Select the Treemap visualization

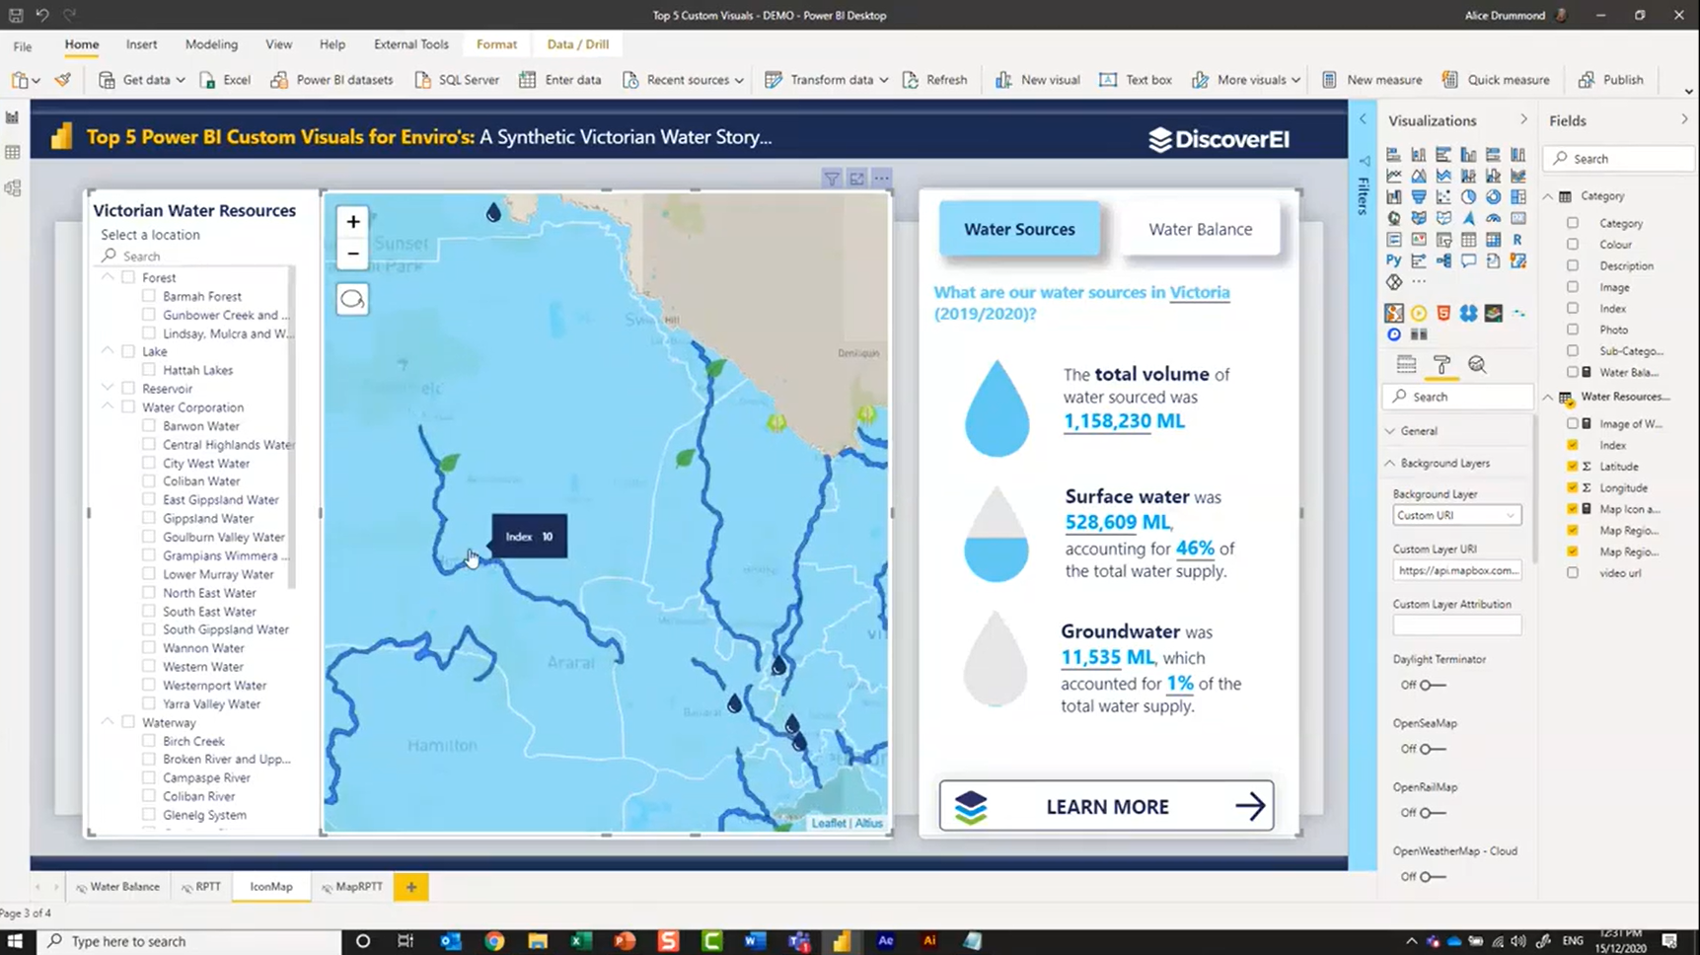tap(1518, 196)
